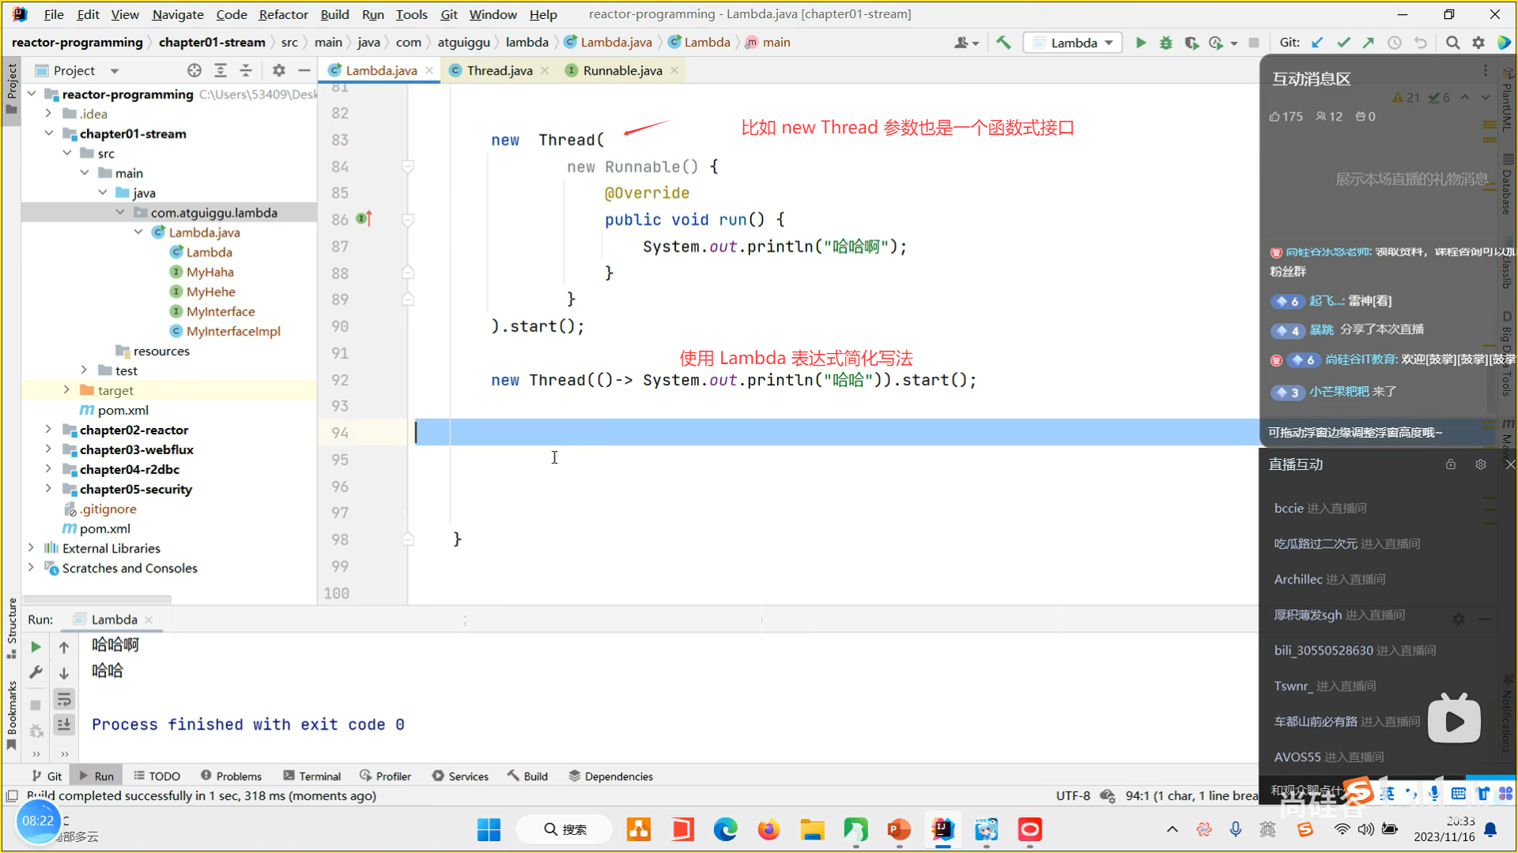This screenshot has height=853, width=1518.
Task: Click Select Opened File target icon
Action: coord(194,70)
